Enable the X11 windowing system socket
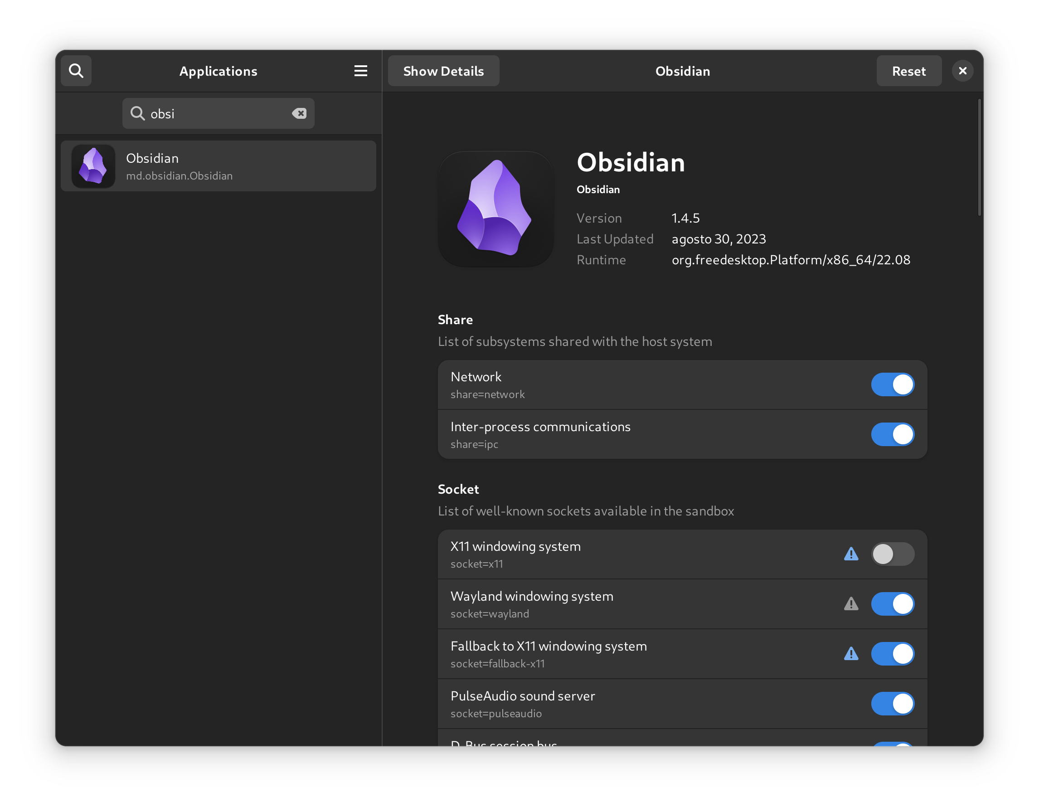 pos(893,554)
